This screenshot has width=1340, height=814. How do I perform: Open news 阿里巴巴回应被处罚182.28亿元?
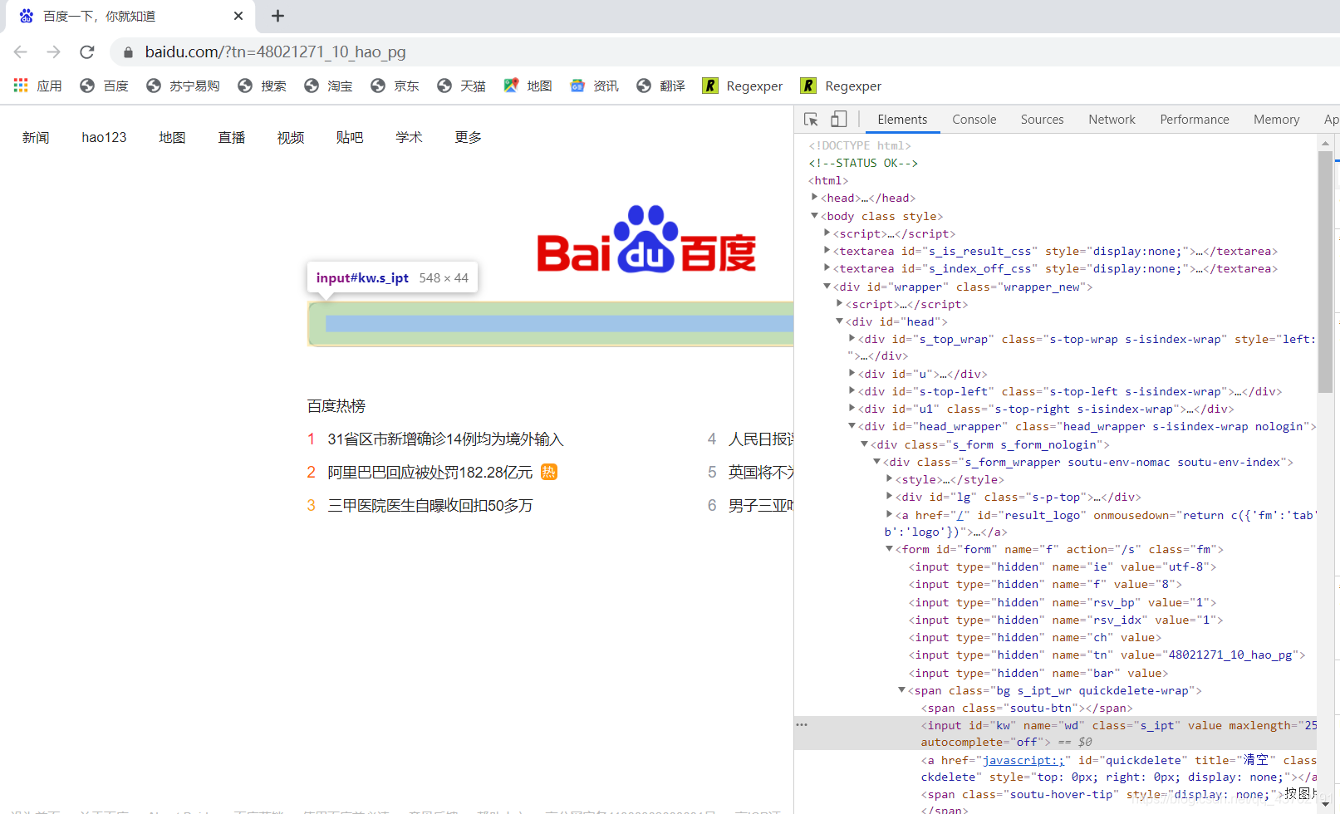[430, 473]
